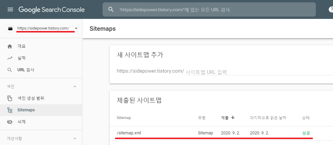Click the 새 사이트맵 추가 heading
This screenshot has height=145, width=333.
(140, 55)
